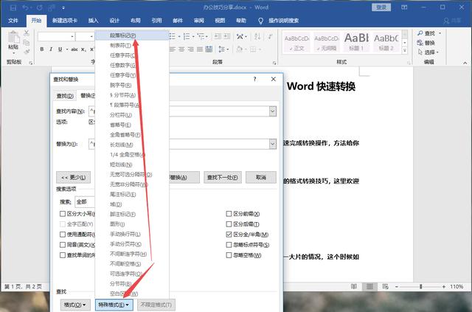
Task: Open the 选择 dropdown in the editing group
Action: (428, 52)
